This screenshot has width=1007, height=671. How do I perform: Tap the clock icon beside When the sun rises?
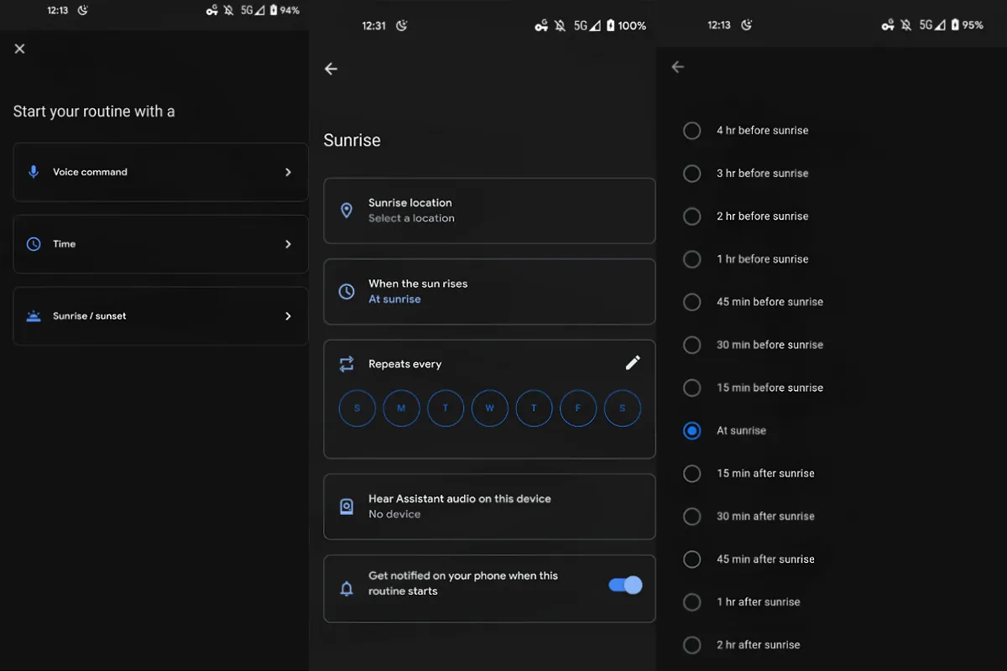347,291
